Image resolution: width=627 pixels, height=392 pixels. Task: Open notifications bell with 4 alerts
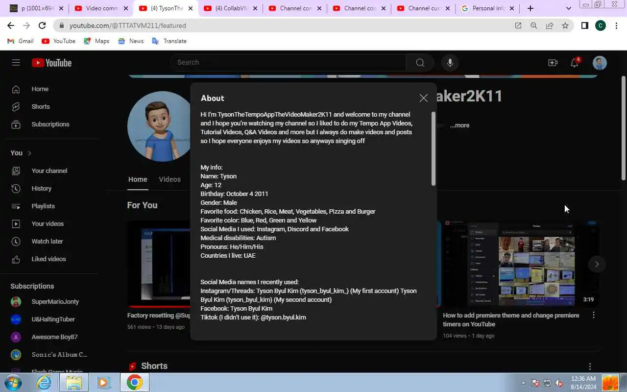coord(575,62)
